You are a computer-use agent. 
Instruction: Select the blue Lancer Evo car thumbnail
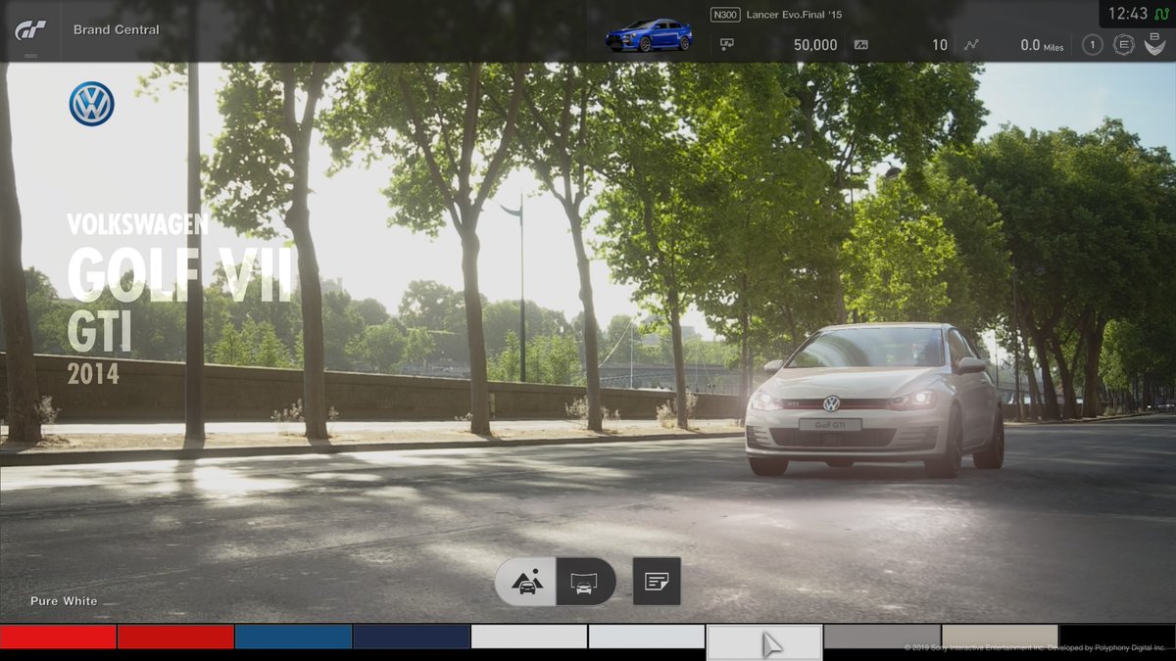(x=649, y=35)
